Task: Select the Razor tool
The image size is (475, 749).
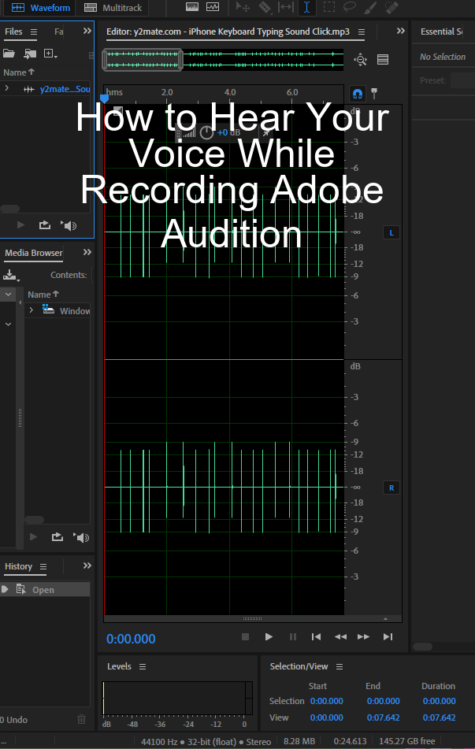Action: tap(265, 7)
